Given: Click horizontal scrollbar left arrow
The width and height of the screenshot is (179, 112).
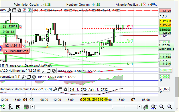Looking at the screenshot, I should (33, 107).
